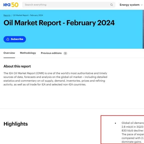
Task: Follow the Reports breadcrumb link
Action: coord(7,15)
